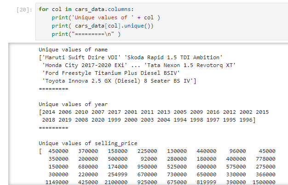Click the 'Unique values of year' heading
The height and width of the screenshot is (185, 288).
tap(73, 104)
